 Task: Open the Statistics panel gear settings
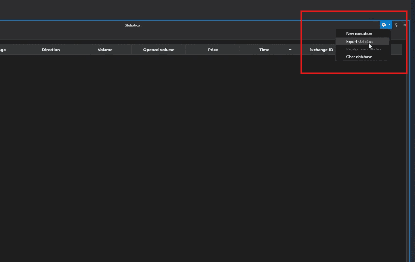click(384, 25)
